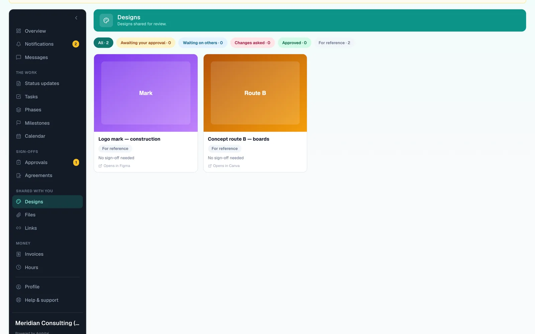Click the Meridian Consulting workspace name
Viewport: 535px width, 334px height.
(47, 323)
